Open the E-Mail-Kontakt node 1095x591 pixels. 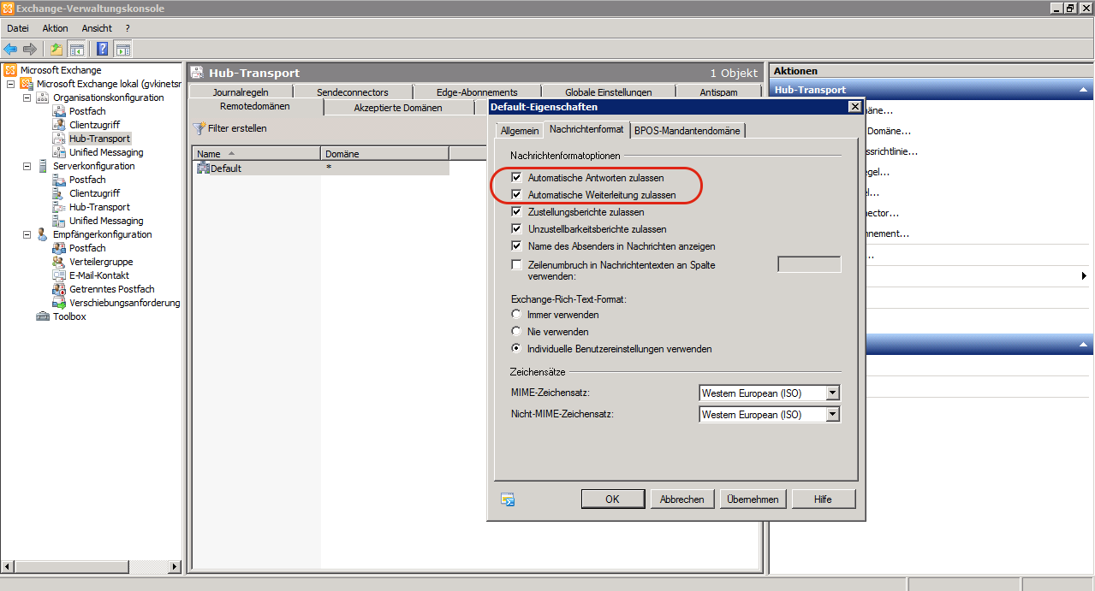pyautogui.click(x=99, y=275)
